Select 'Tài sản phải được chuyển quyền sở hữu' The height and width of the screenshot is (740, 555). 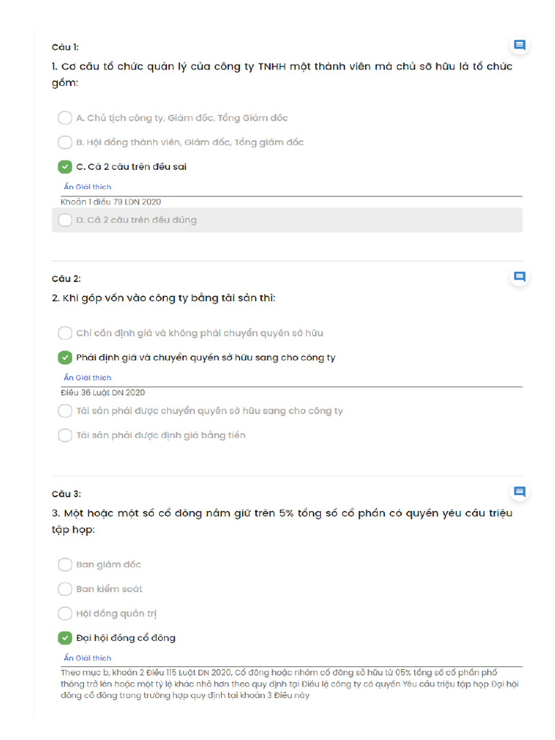[65, 410]
